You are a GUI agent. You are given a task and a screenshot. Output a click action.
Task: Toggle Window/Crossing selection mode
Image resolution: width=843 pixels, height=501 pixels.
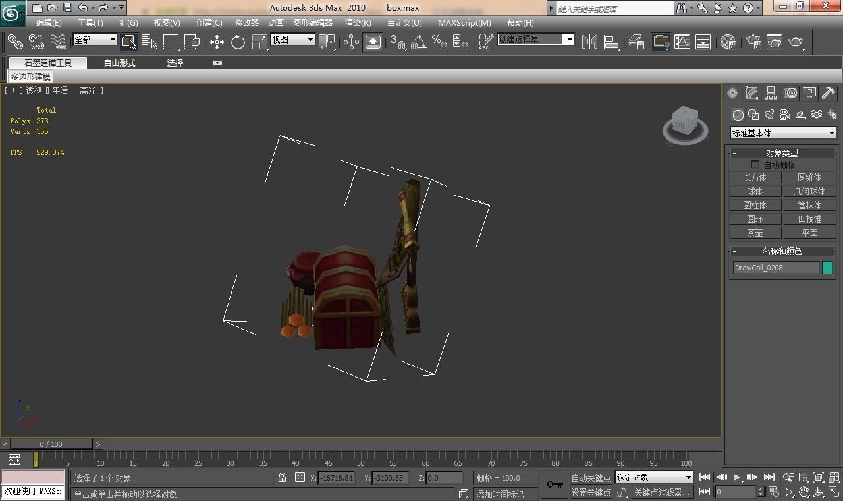(x=192, y=42)
